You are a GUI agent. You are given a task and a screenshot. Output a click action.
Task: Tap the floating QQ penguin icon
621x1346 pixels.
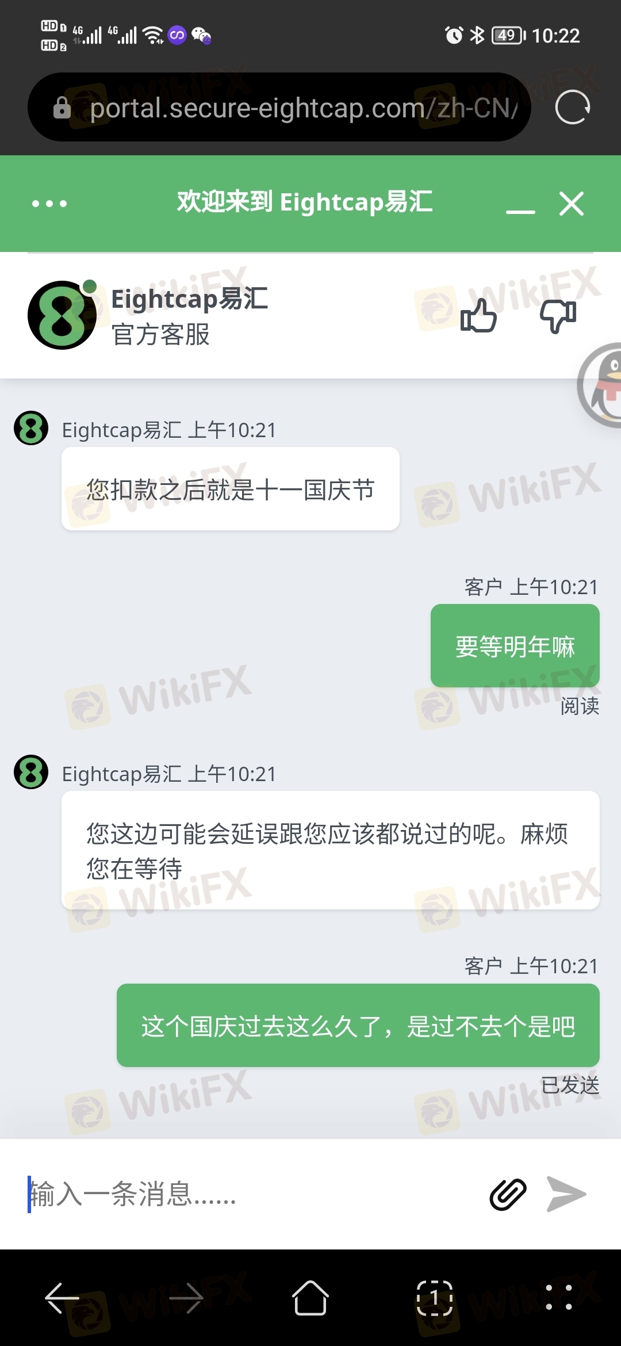click(x=601, y=385)
